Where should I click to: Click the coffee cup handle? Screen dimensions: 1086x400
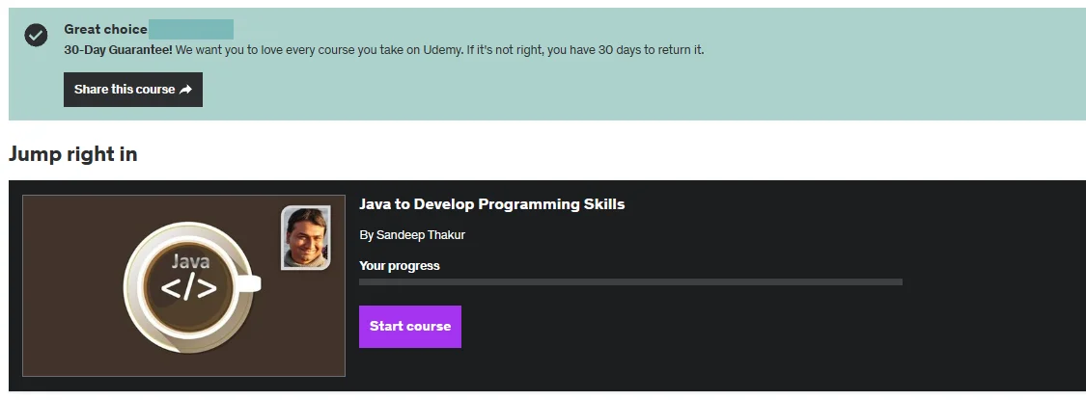click(249, 283)
